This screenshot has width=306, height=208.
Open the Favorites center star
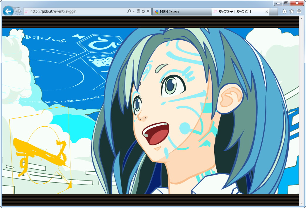click(291, 11)
